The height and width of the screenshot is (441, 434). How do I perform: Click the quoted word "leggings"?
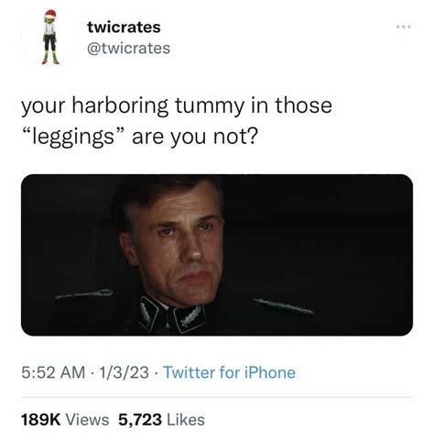click(x=73, y=137)
